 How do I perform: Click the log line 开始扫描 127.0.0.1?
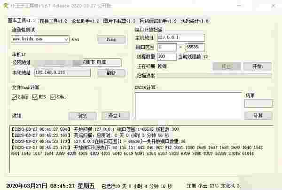(x=95, y=129)
